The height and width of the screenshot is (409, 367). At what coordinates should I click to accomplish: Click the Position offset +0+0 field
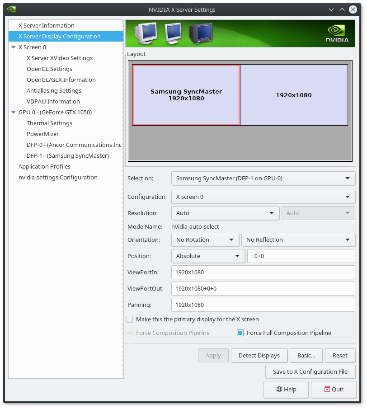301,256
